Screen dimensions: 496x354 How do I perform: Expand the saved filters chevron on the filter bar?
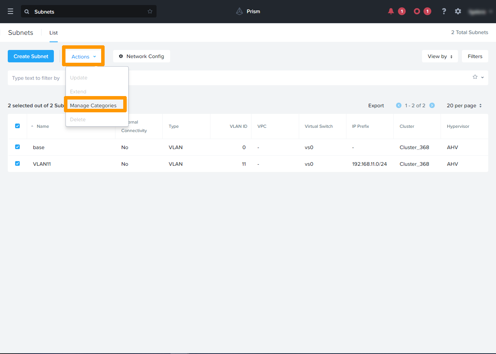482,77
